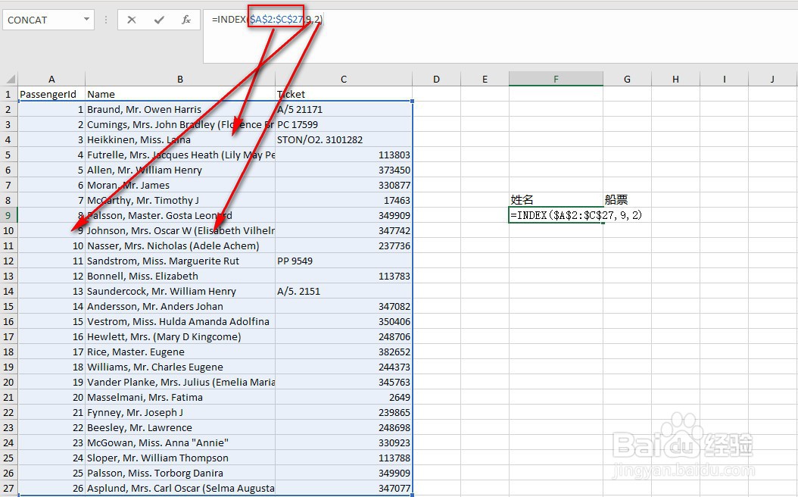
Task: Select cell with Moran, Mr. James
Action: (180, 185)
